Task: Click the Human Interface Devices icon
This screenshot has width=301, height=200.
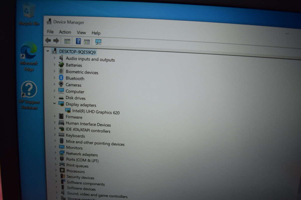Action: (61, 123)
